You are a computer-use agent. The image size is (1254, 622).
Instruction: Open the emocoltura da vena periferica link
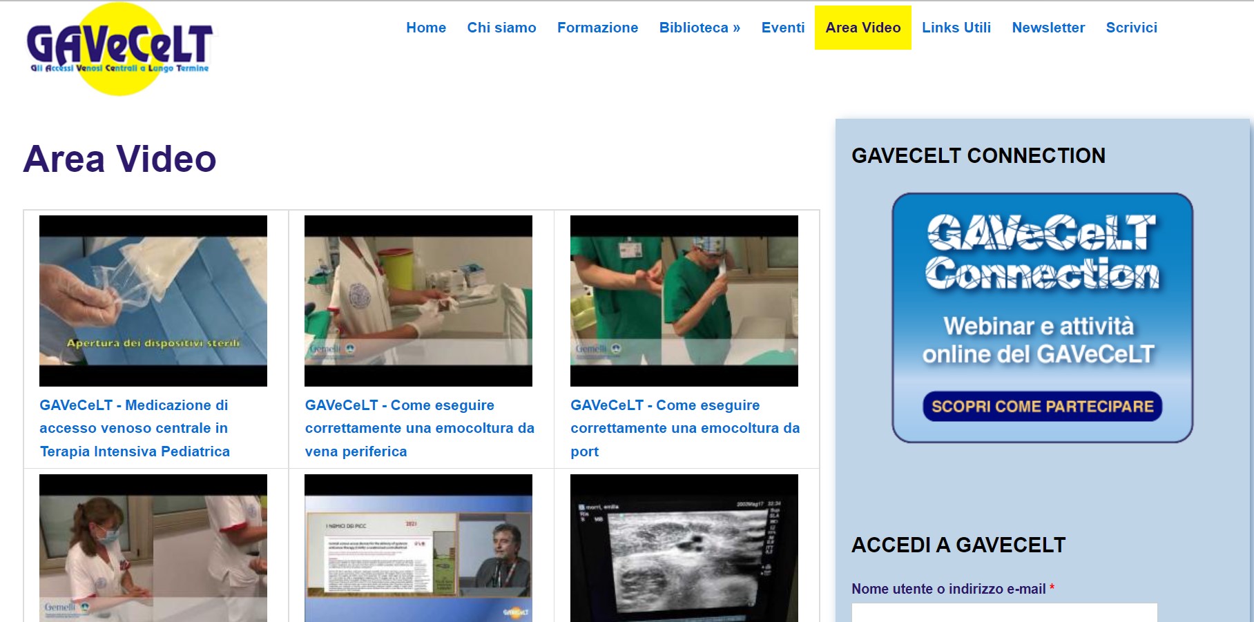point(419,428)
